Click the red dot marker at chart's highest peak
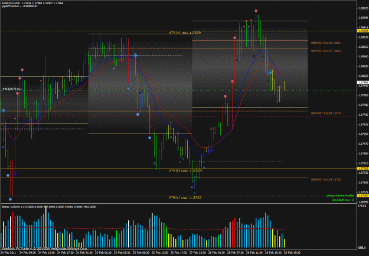This screenshot has height=256, width=369. (256, 11)
